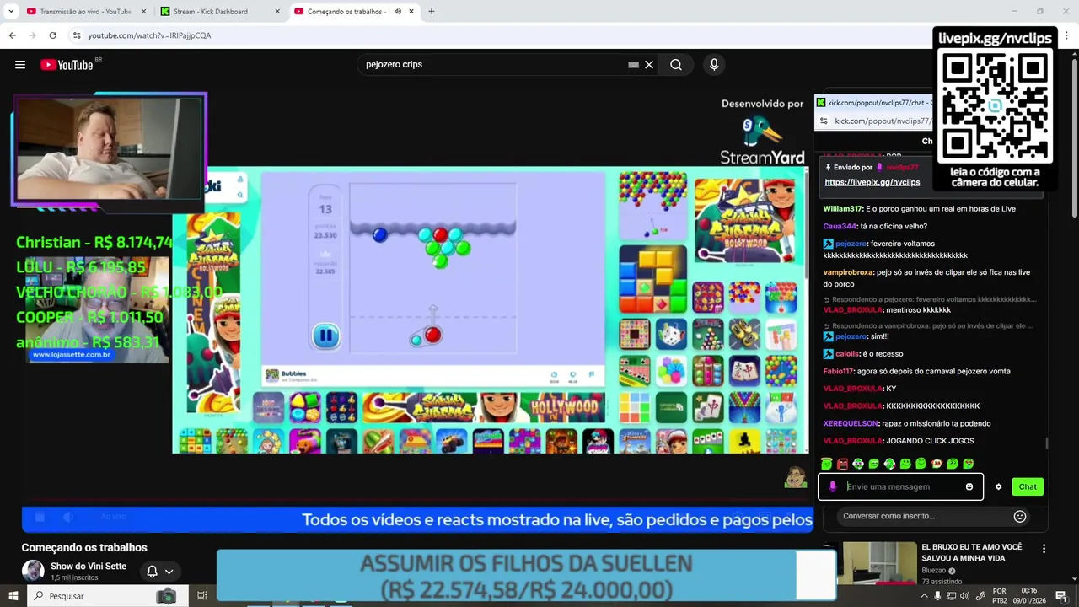Click username 'XEREQUELSON' in chat

click(851, 423)
